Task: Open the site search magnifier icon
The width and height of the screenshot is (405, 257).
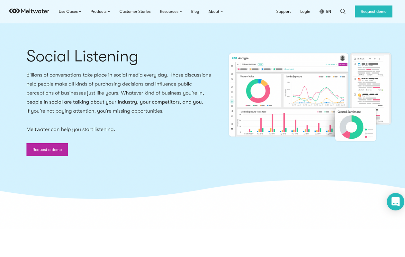Action: click(x=343, y=12)
